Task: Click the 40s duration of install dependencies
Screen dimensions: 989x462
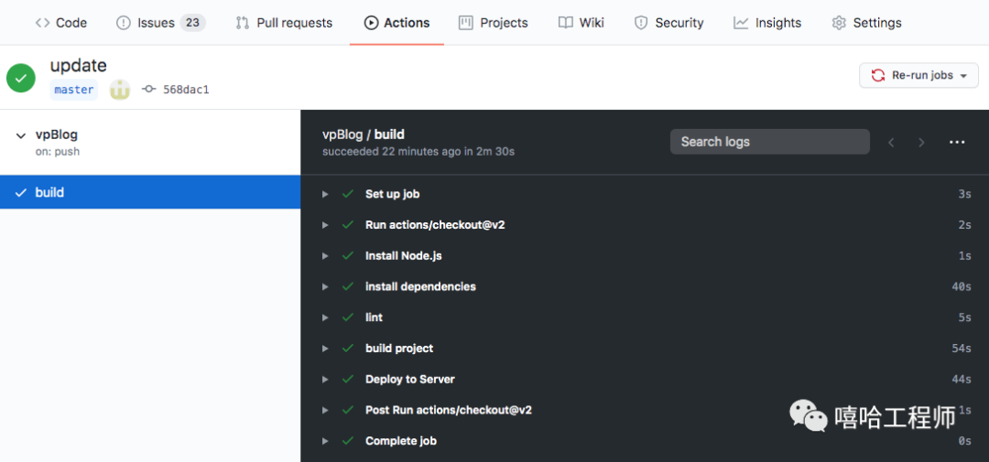Action: [x=962, y=286]
